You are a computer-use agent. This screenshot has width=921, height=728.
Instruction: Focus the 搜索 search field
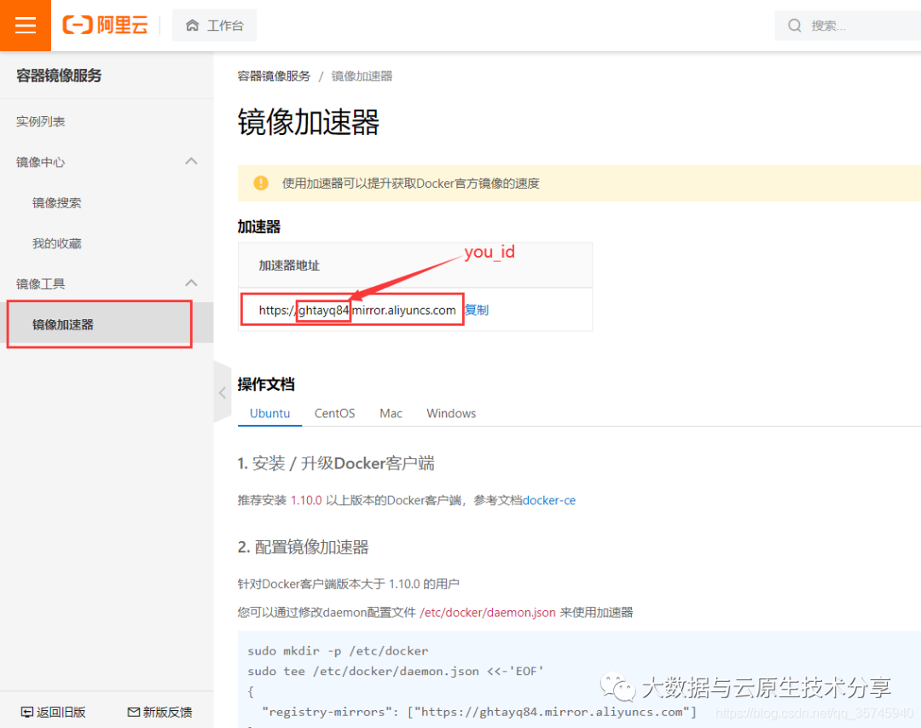coord(848,26)
